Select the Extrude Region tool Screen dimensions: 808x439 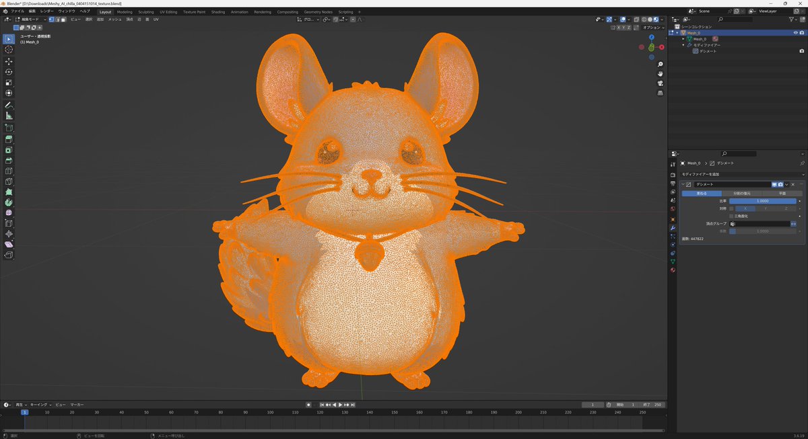coord(9,139)
